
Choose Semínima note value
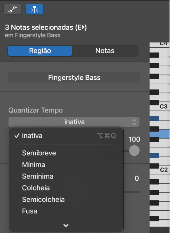coord(38,176)
